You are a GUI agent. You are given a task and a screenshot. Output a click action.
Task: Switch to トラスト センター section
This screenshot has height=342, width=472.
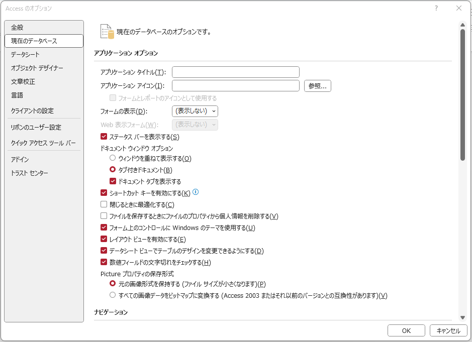pos(30,173)
